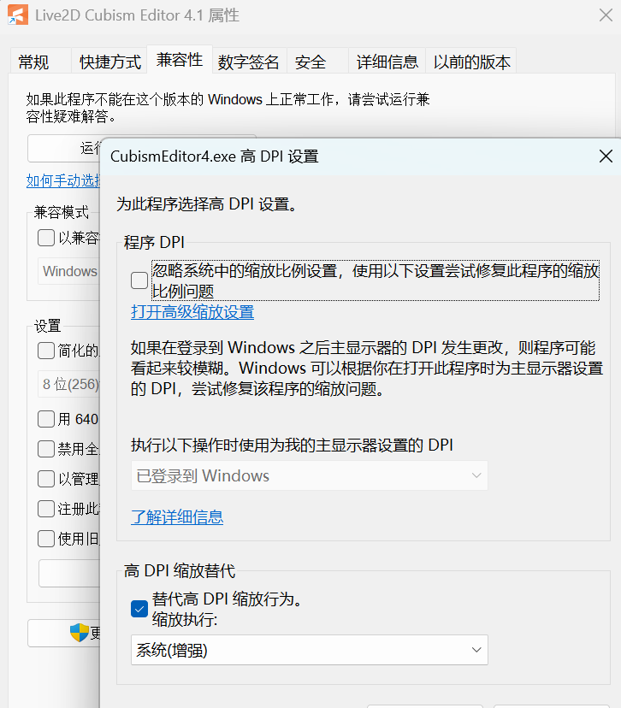Select the 兼容性 tab
The width and height of the screenshot is (621, 708).
point(180,59)
